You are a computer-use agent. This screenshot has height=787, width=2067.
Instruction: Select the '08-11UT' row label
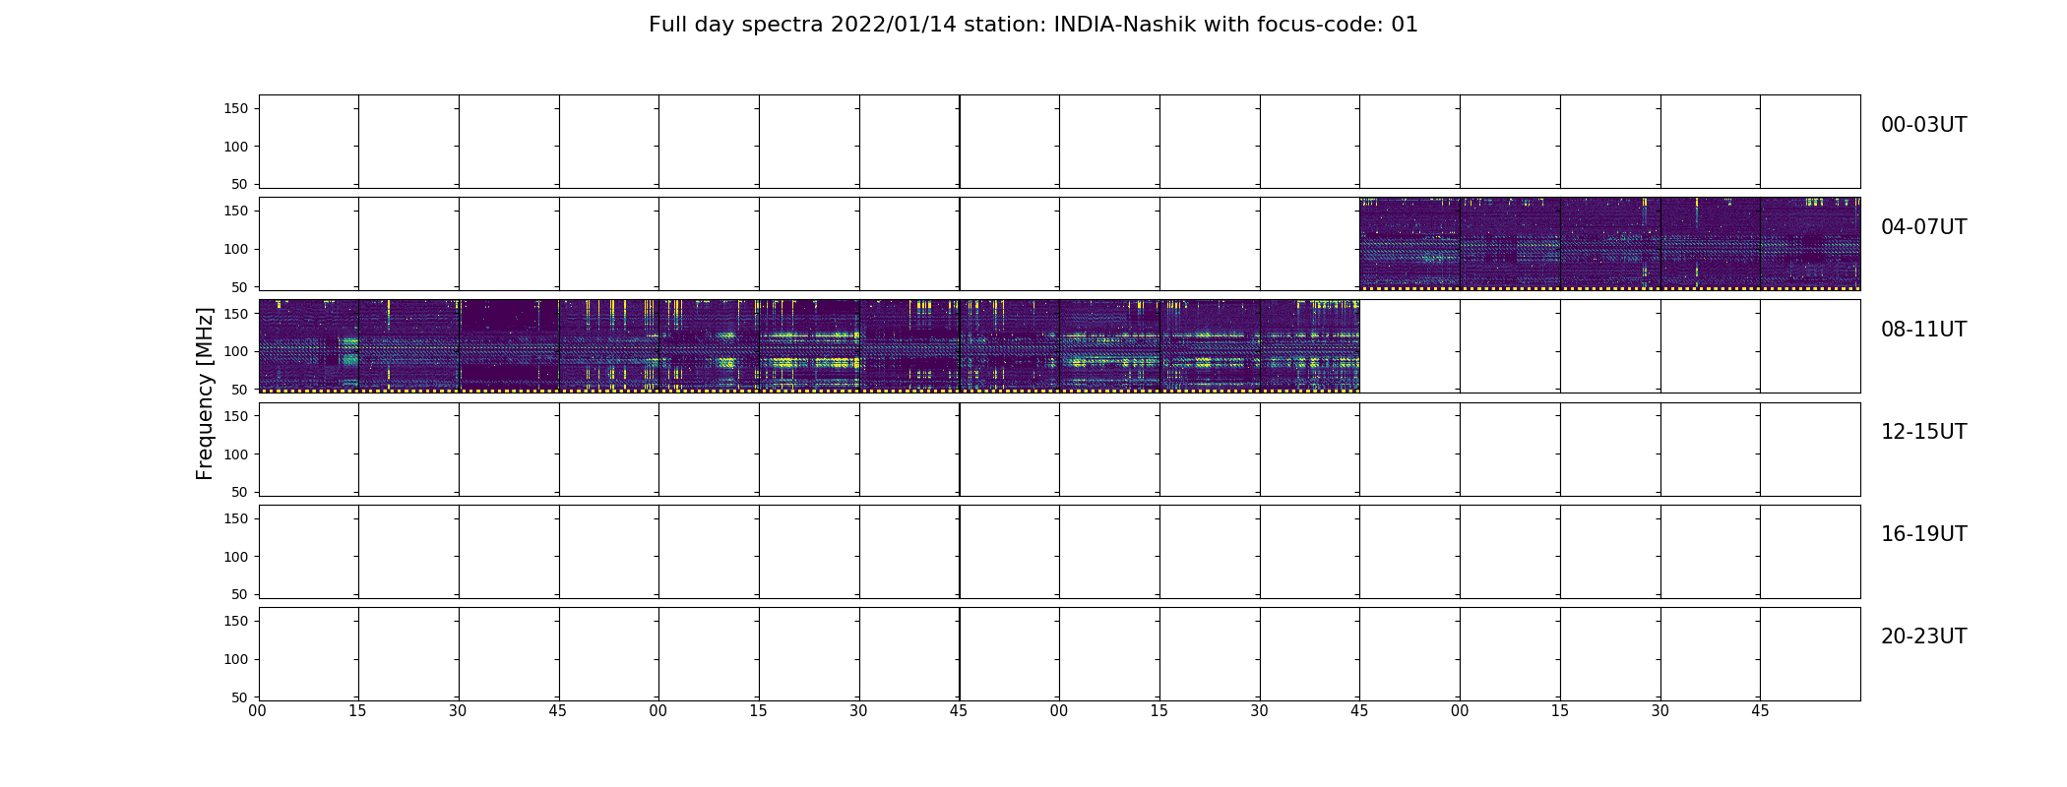[1923, 330]
